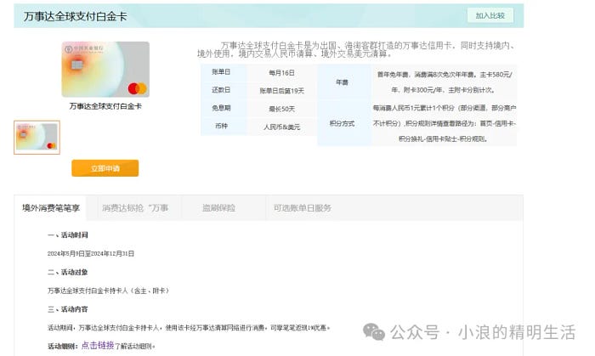Image resolution: width=595 pixels, height=356 pixels.
Task: Select the page title 万事达全球支付白金卡
Action: tap(75, 16)
